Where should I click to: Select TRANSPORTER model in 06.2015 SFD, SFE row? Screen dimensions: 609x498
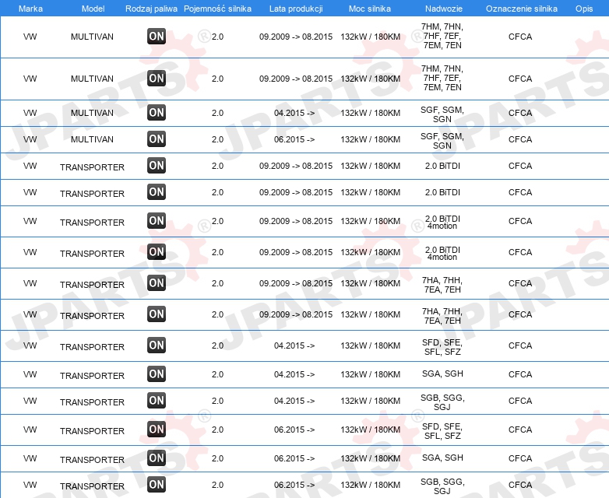[92, 431]
